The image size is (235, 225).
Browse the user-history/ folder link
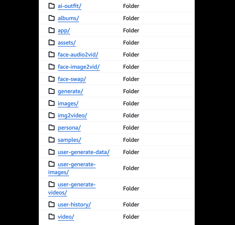tap(74, 205)
